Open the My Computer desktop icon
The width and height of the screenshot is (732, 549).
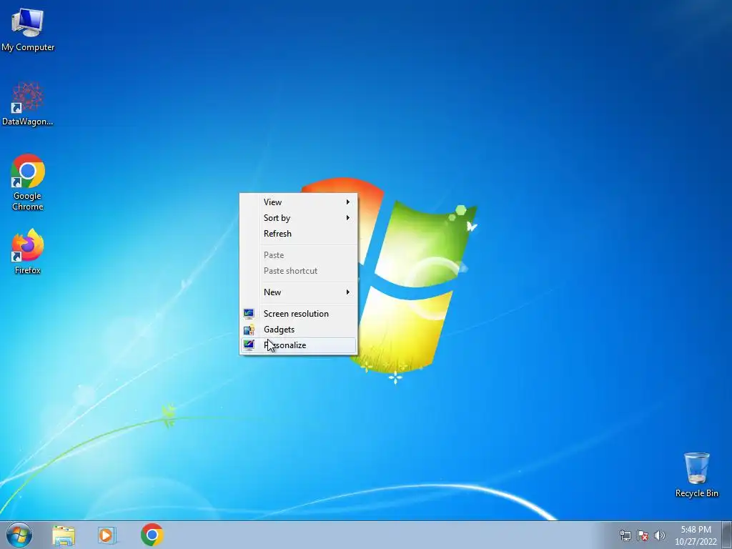28,29
